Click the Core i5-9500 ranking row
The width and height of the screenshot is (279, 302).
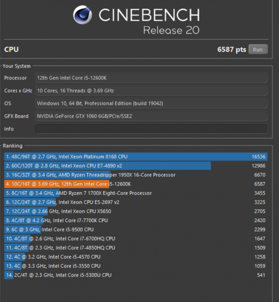[x=136, y=229]
